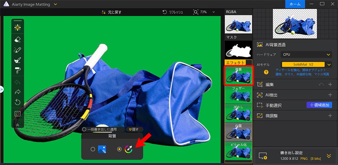Click the undo arrow in left toolbar
This screenshot has height=165, width=338.
[x=17, y=82]
